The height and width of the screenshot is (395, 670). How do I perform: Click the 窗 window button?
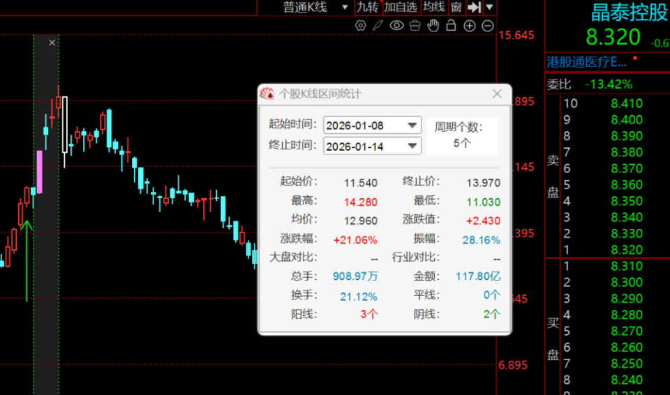(456, 7)
